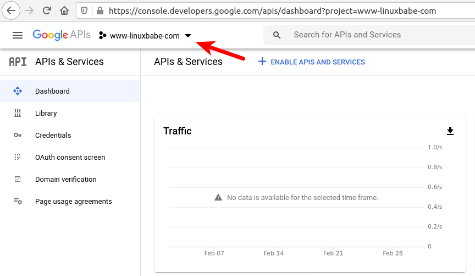Click the Library icon in sidebar
Screen dimensions: 475x276
[x=18, y=113]
